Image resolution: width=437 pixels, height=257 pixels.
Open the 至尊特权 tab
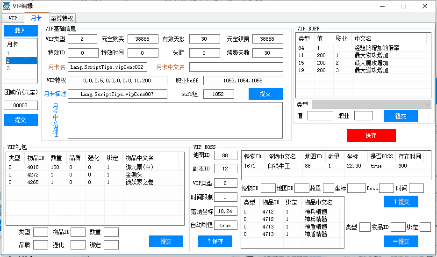62,18
